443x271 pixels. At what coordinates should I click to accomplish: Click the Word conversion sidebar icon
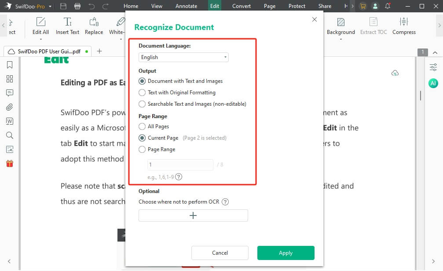coord(10,121)
